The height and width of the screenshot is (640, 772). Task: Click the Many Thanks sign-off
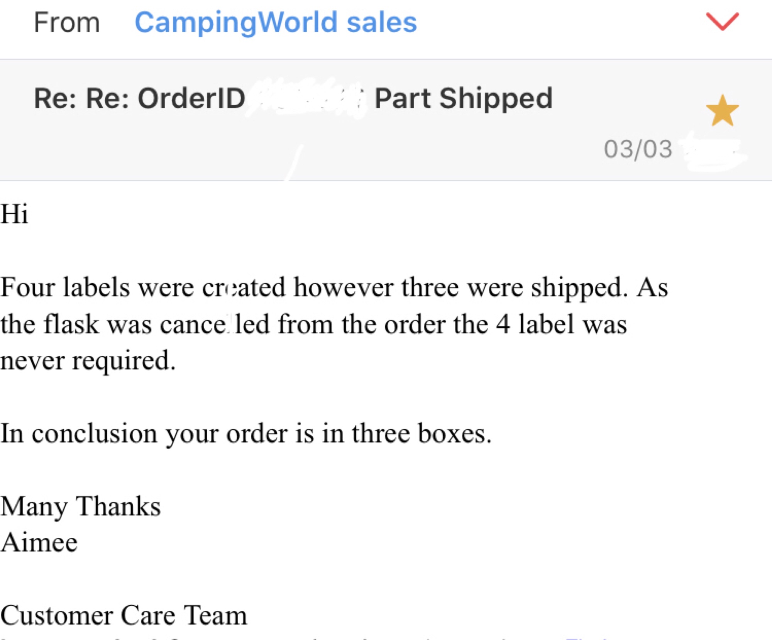tap(80, 507)
